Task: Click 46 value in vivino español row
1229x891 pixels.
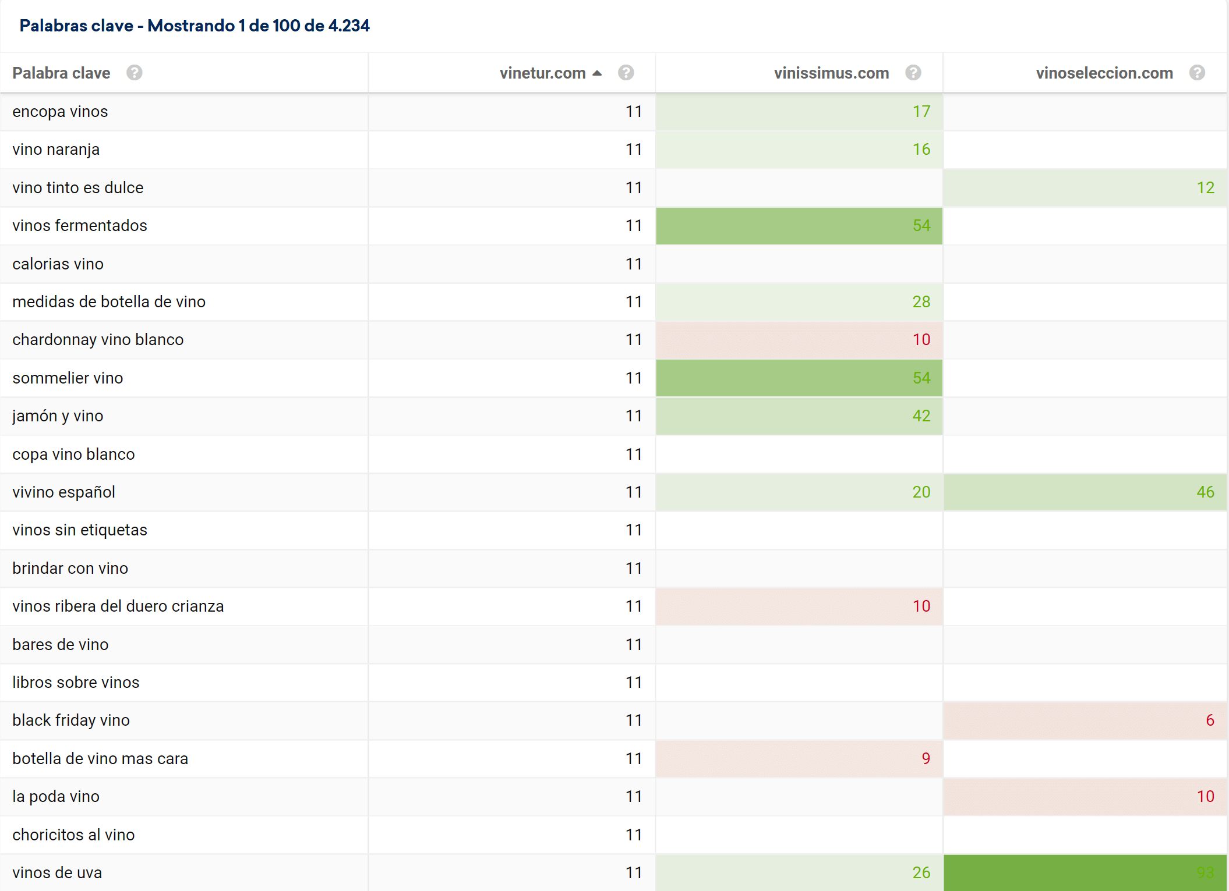Action: [x=1205, y=492]
